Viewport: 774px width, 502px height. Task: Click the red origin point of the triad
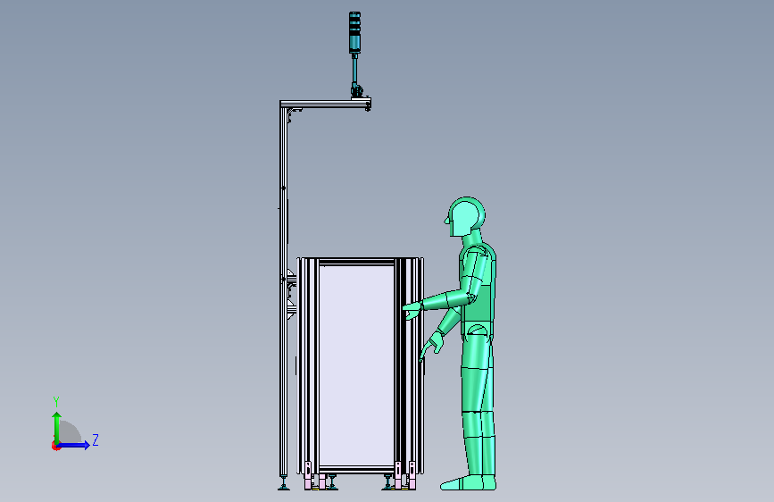tap(55, 446)
